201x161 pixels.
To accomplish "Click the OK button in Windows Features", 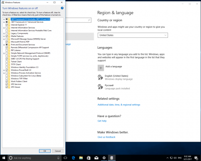I will 45,151.
